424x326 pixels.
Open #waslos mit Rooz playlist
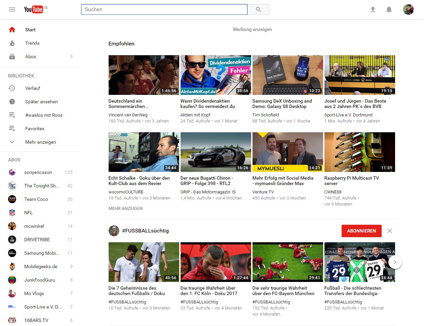pos(40,115)
